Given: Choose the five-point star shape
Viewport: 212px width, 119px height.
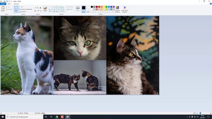Looking at the screenshot, I should (x=54, y=12).
